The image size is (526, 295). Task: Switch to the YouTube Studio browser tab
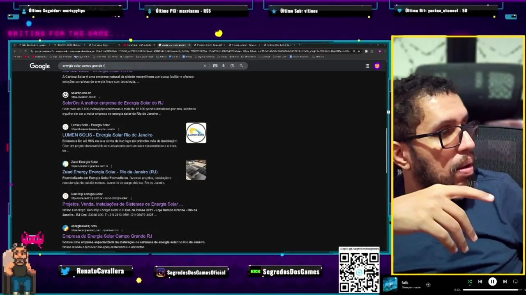(x=140, y=45)
